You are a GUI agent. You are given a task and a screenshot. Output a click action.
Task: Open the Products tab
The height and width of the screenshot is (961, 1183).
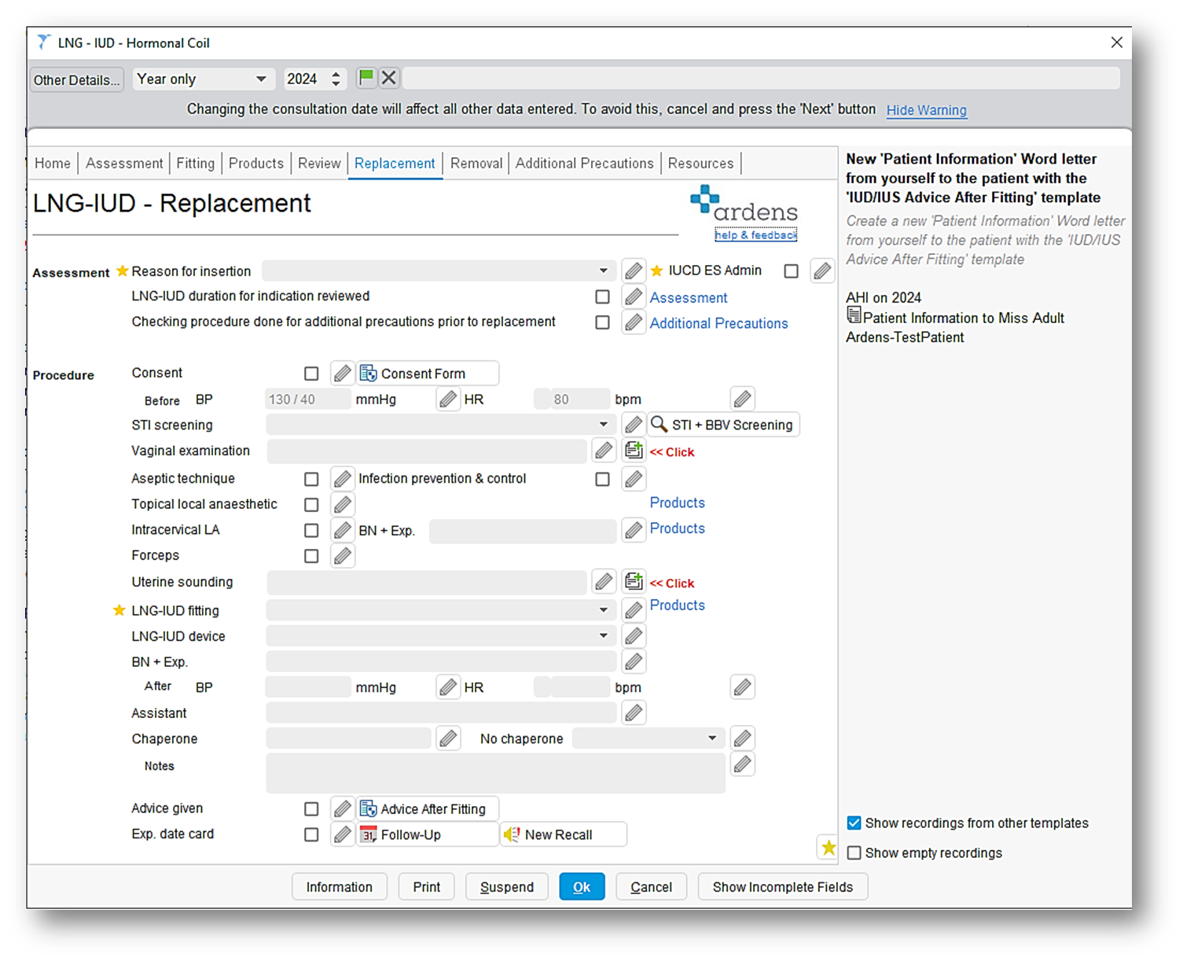[x=256, y=163]
